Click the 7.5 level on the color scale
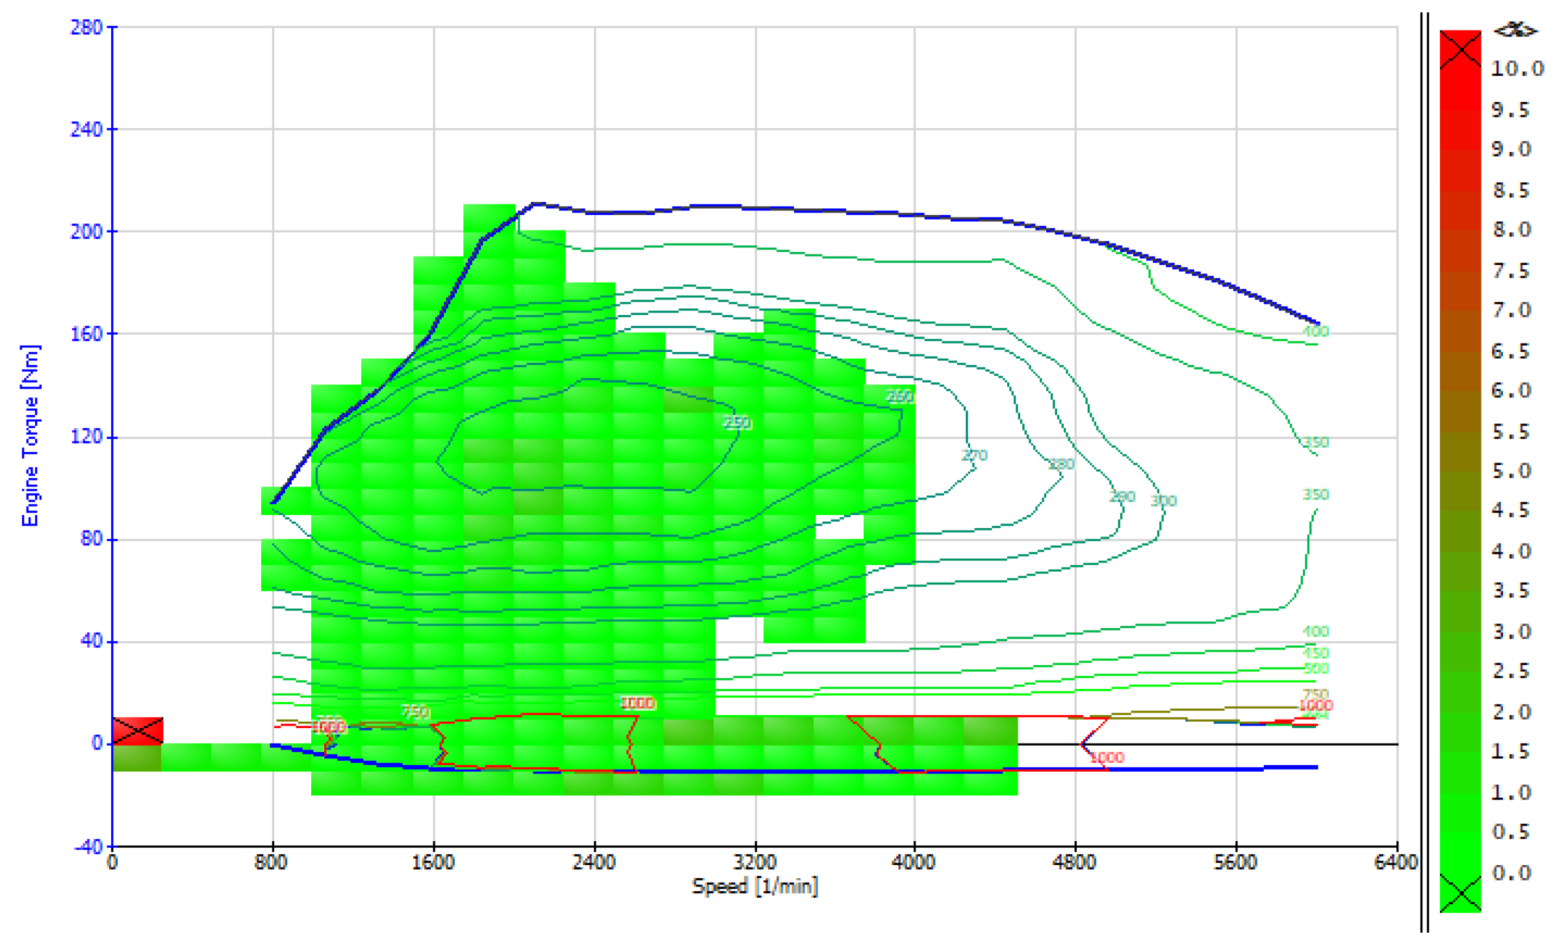Image resolution: width=1555 pixels, height=945 pixels. tap(1511, 270)
